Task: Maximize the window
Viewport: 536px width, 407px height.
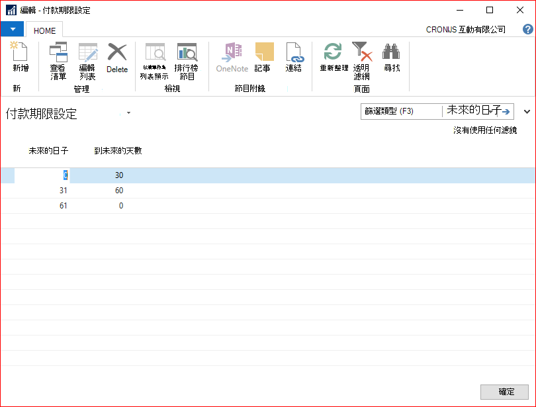Action: tap(490, 10)
